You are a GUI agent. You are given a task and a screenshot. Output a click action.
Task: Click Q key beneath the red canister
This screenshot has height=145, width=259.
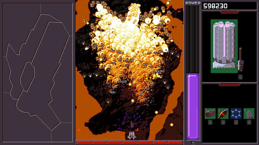pyautogui.click(x=210, y=122)
